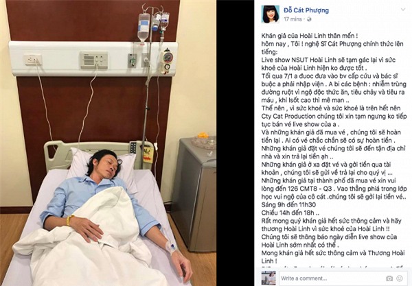Open the post via the 17 mins timestamp
This screenshot has height=286, width=412.
(293, 19)
